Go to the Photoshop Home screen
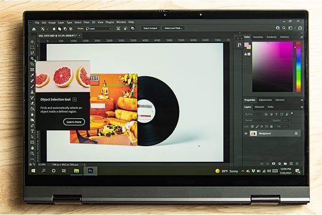Viewport: 322px width, 215px height. pyautogui.click(x=34, y=29)
